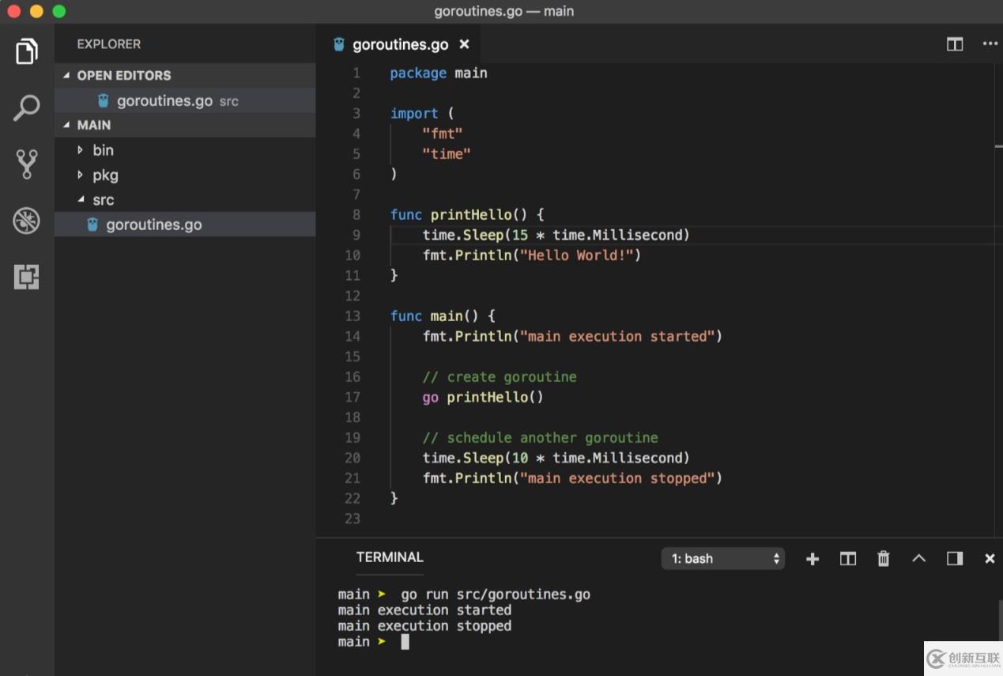Click the "// schedule another goroutine" comment
The width and height of the screenshot is (1003, 676).
pyautogui.click(x=541, y=437)
